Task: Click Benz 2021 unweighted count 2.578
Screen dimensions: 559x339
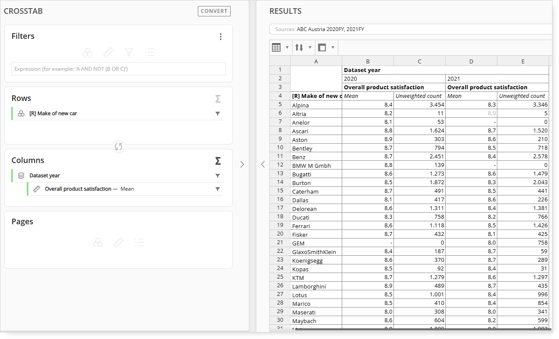Action: point(523,157)
